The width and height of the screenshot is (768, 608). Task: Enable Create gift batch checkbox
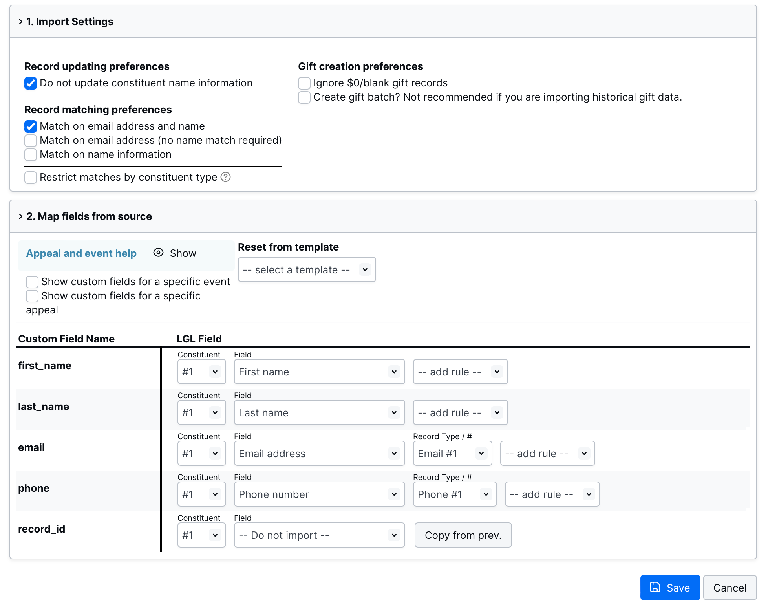point(304,97)
